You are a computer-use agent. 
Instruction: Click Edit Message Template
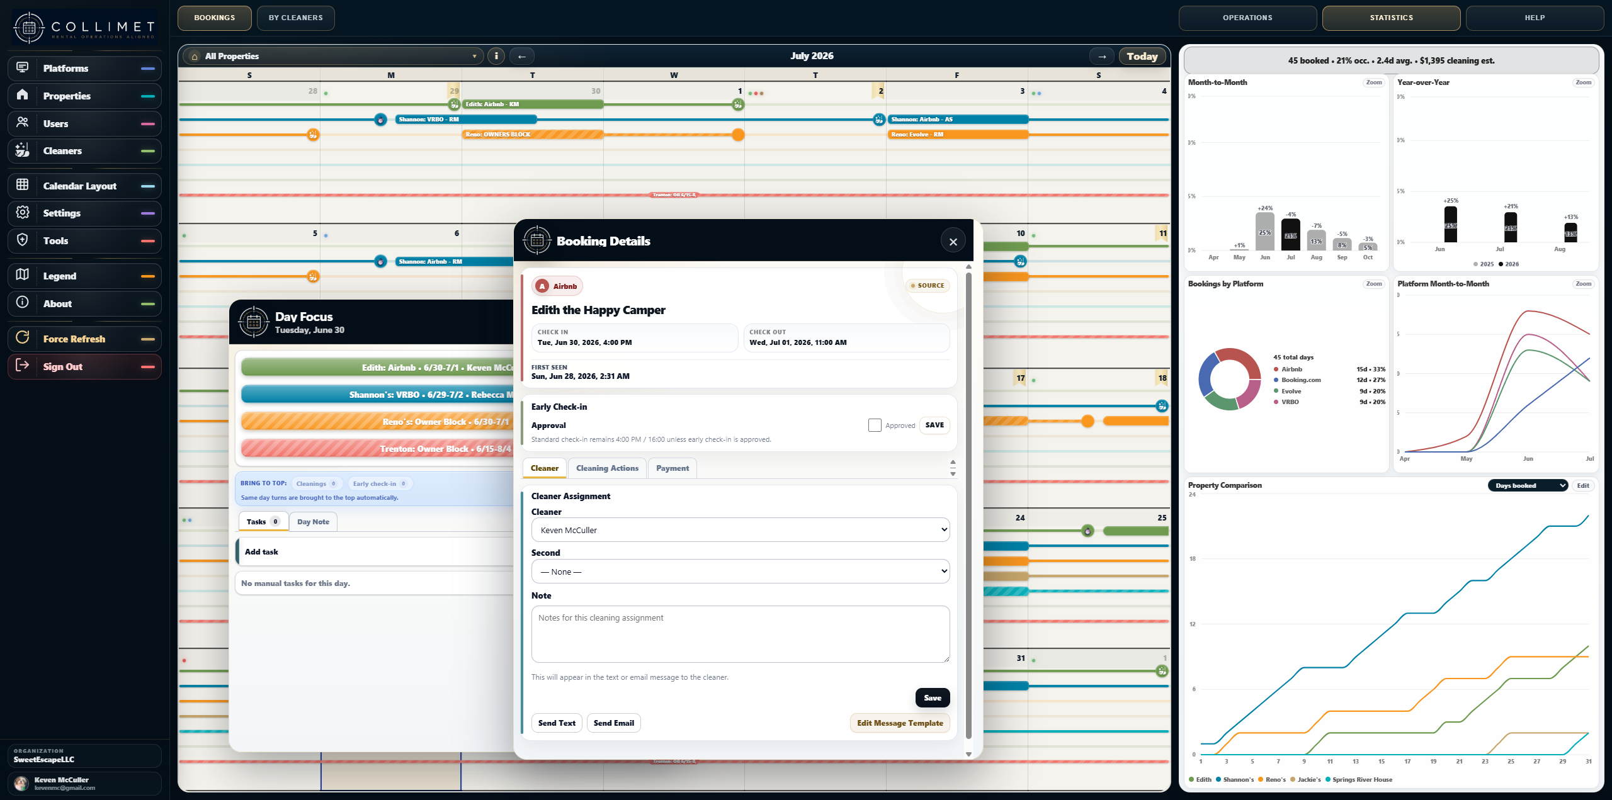pyautogui.click(x=900, y=723)
